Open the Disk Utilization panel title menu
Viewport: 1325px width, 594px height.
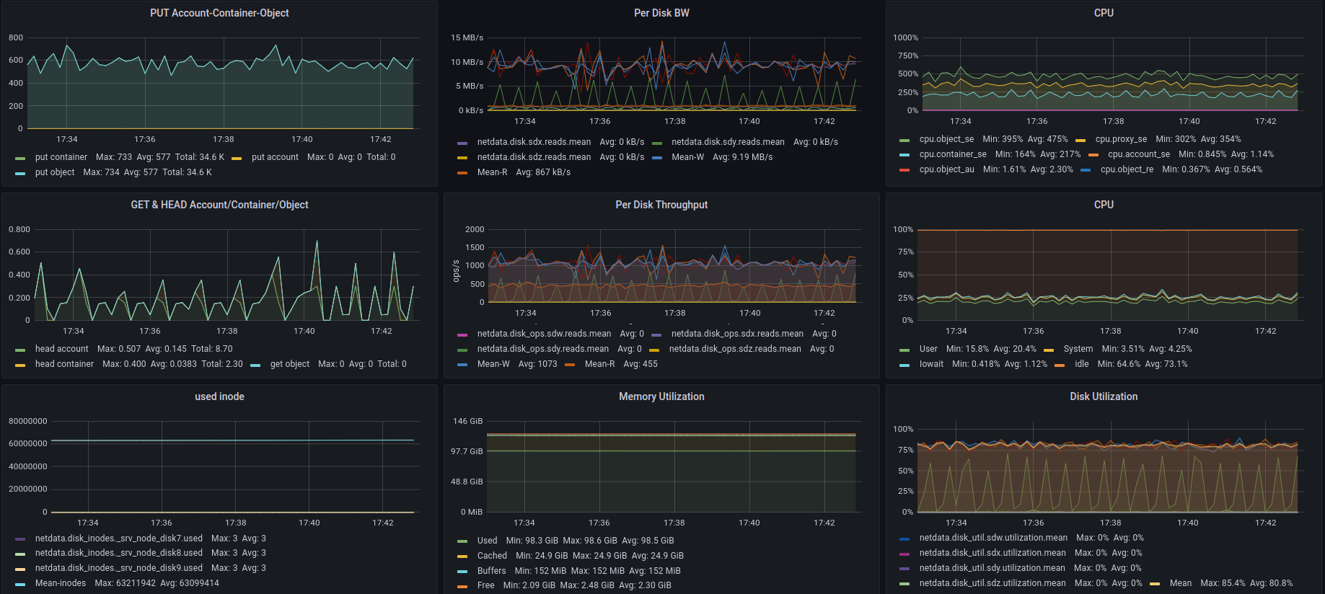1103,396
